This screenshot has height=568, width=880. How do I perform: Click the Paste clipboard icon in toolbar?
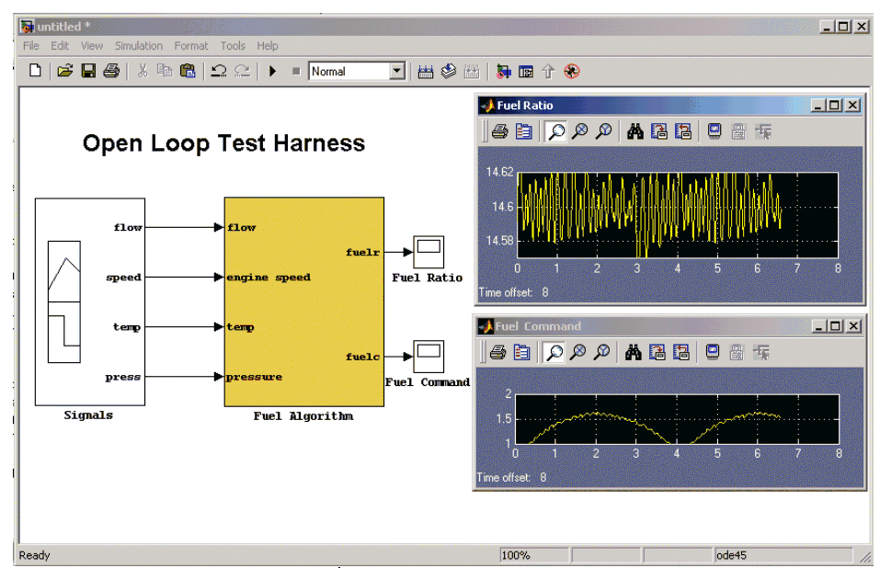(188, 71)
